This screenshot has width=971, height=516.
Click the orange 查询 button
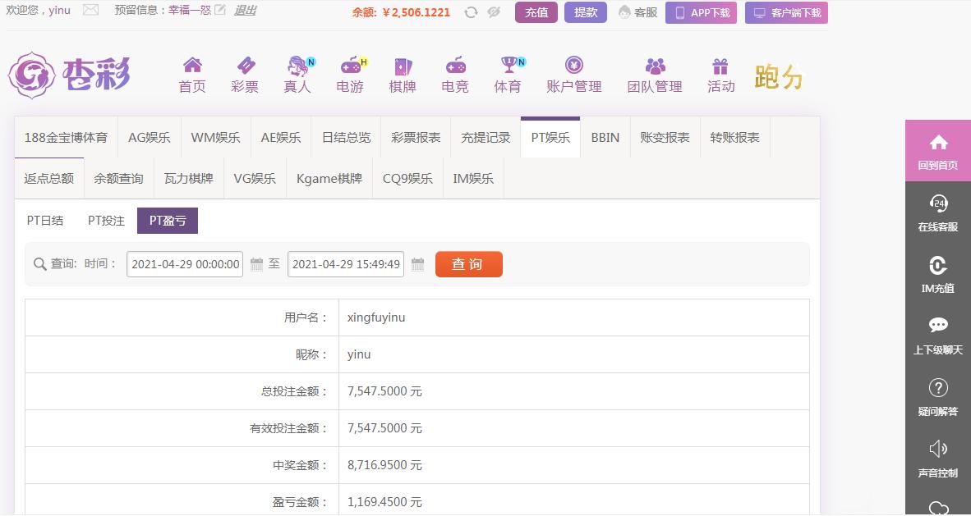[469, 264]
